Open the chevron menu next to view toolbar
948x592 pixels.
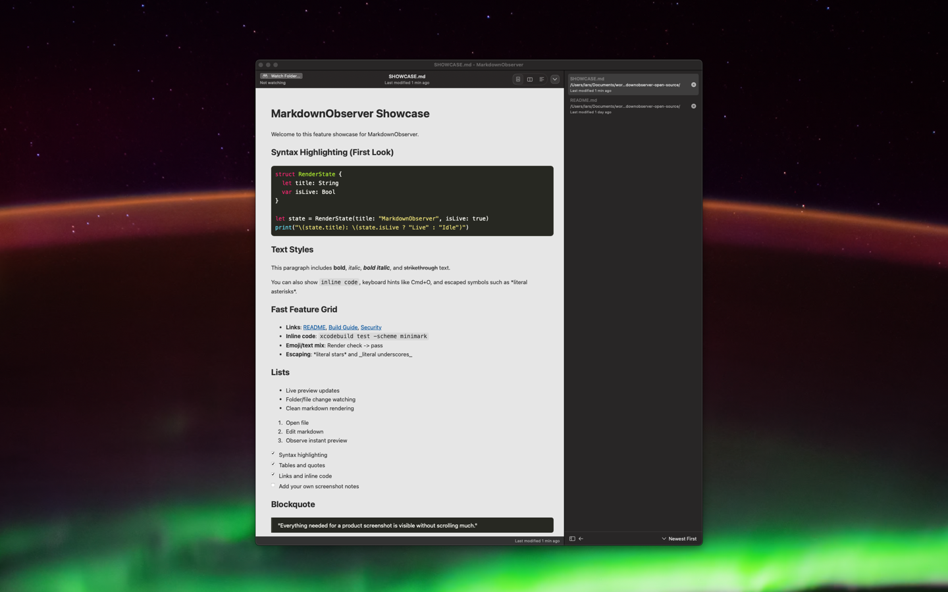click(x=555, y=79)
